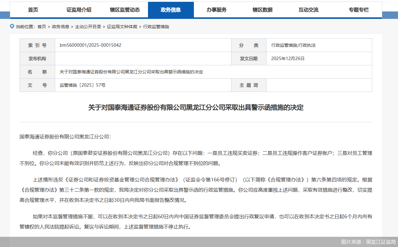Select the 辖区数据 menu entry

point(262,10)
